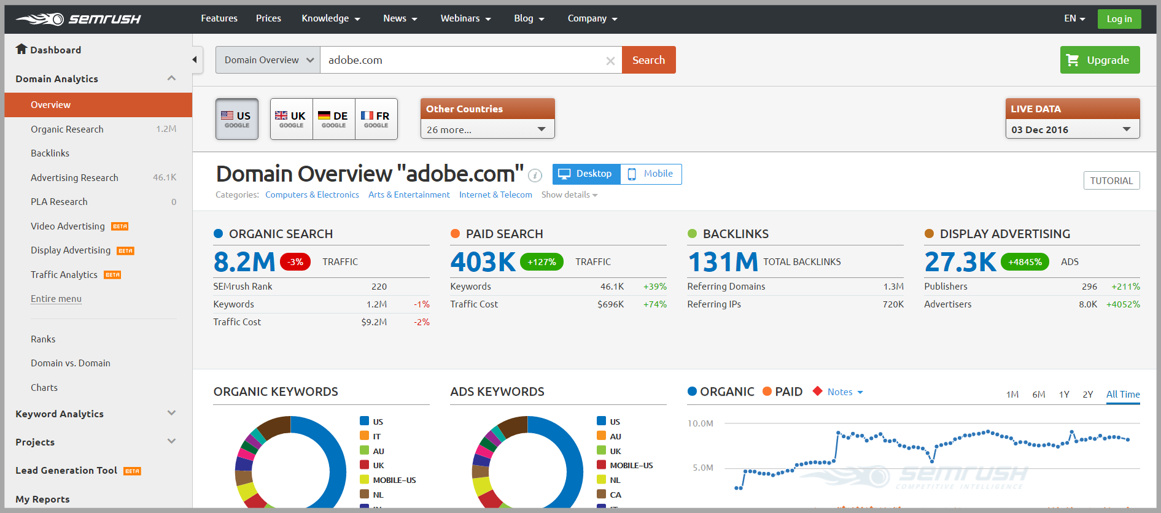
Task: Go to Prices page
Action: (268, 18)
